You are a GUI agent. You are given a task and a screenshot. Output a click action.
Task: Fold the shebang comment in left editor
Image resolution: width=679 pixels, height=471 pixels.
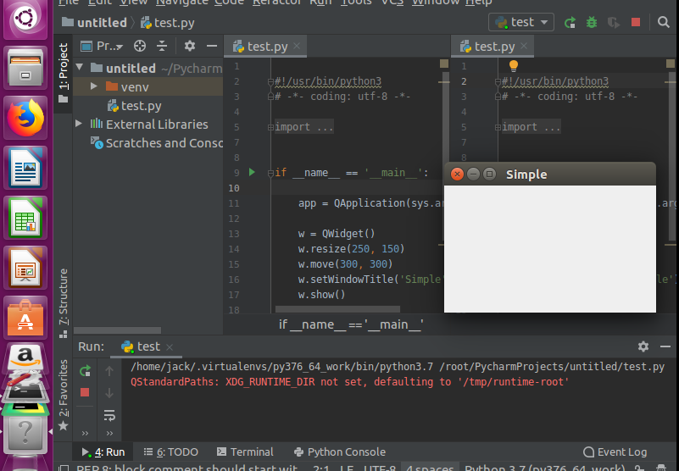click(x=270, y=81)
